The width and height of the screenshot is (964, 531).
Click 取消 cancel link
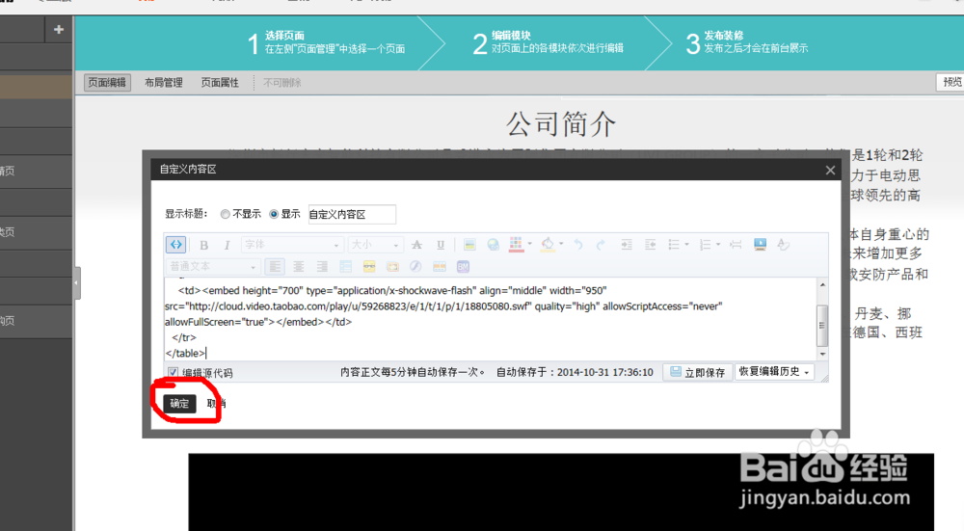tap(216, 404)
